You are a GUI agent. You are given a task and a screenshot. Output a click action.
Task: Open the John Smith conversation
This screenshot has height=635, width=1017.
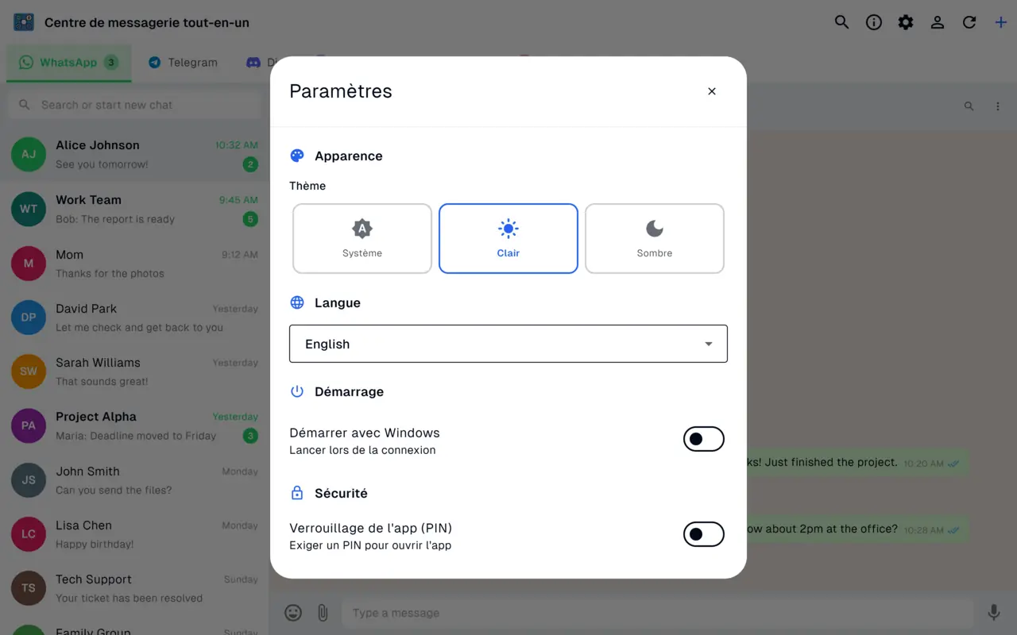pos(134,480)
